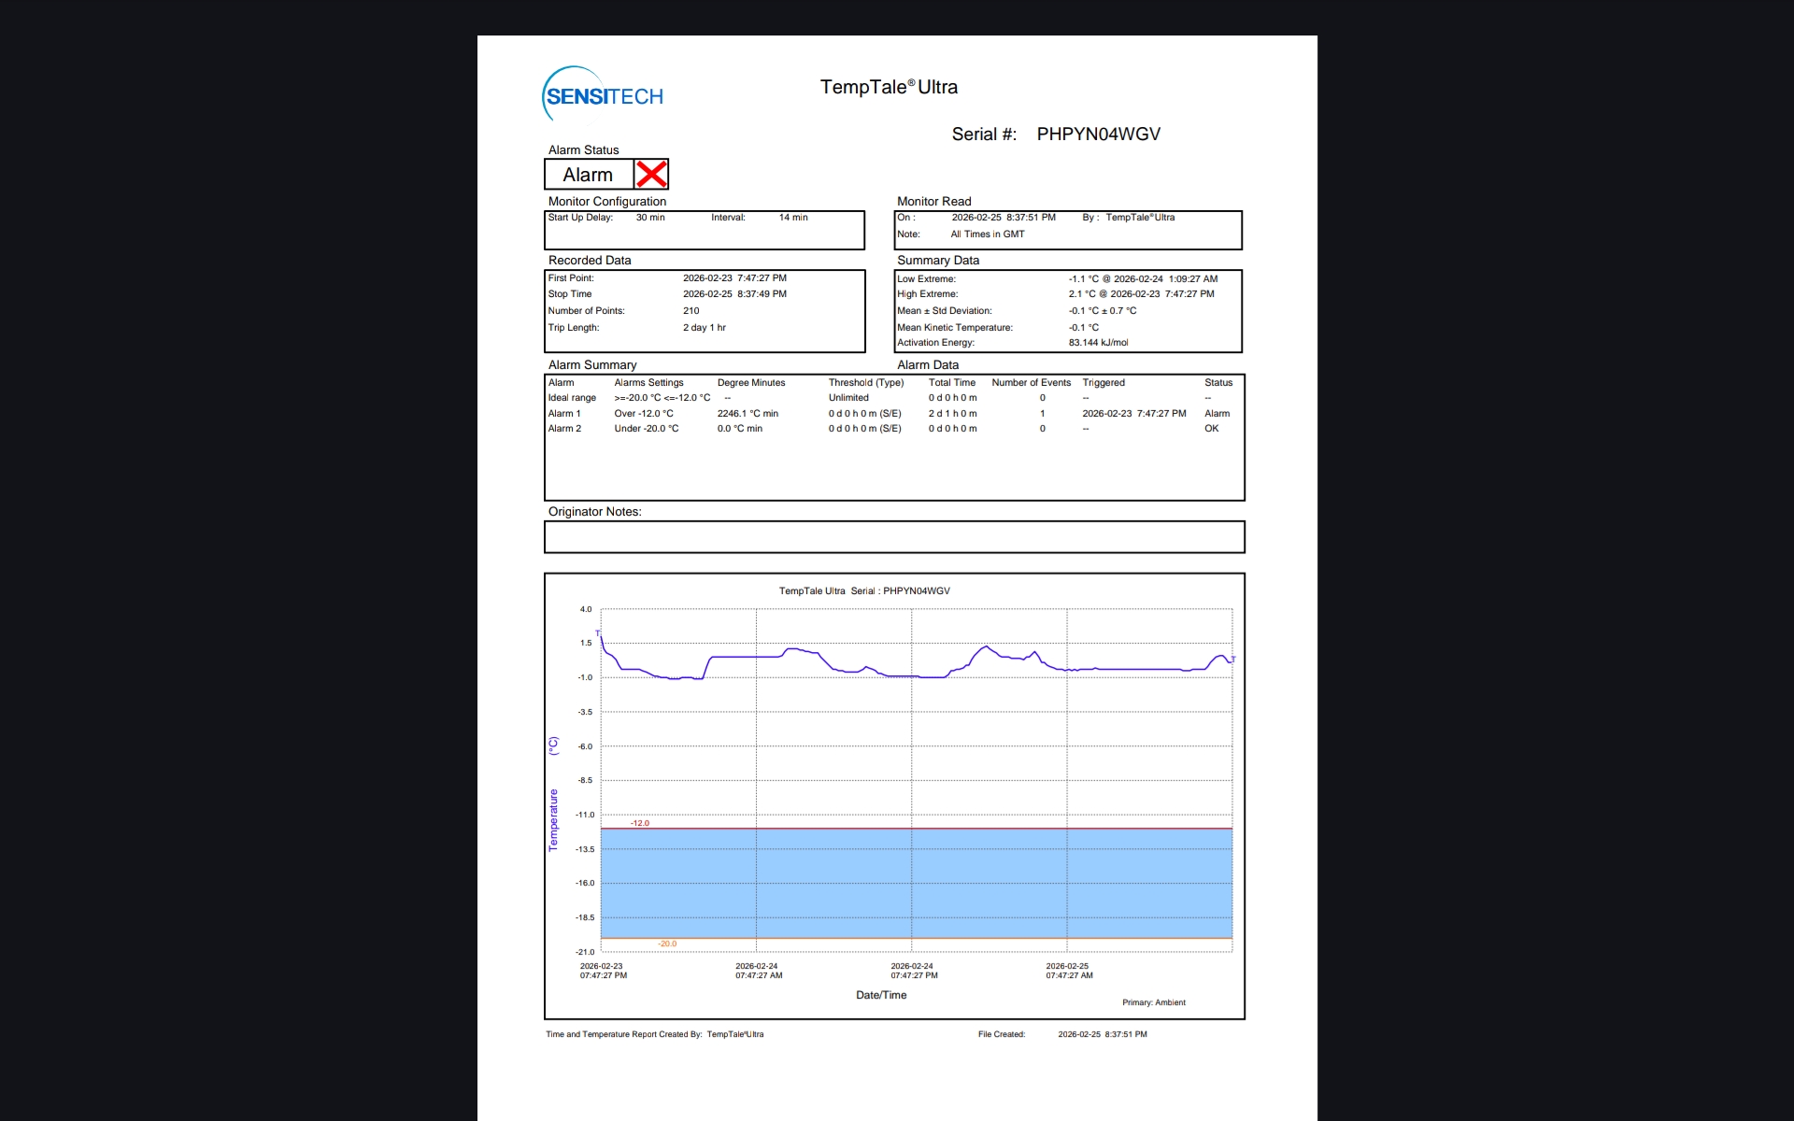Click the red X alarm status icon
Screen dimensions: 1794x1121
tap(651, 175)
